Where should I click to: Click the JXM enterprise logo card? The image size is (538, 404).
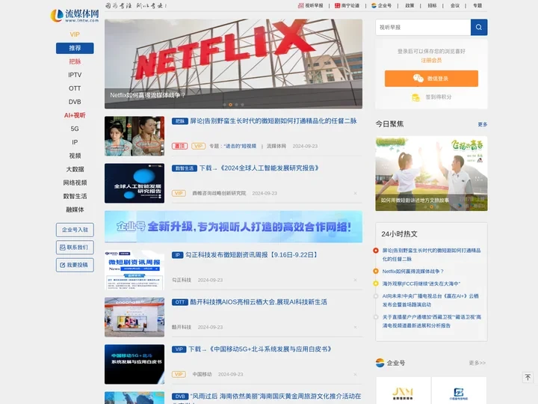(x=403, y=391)
